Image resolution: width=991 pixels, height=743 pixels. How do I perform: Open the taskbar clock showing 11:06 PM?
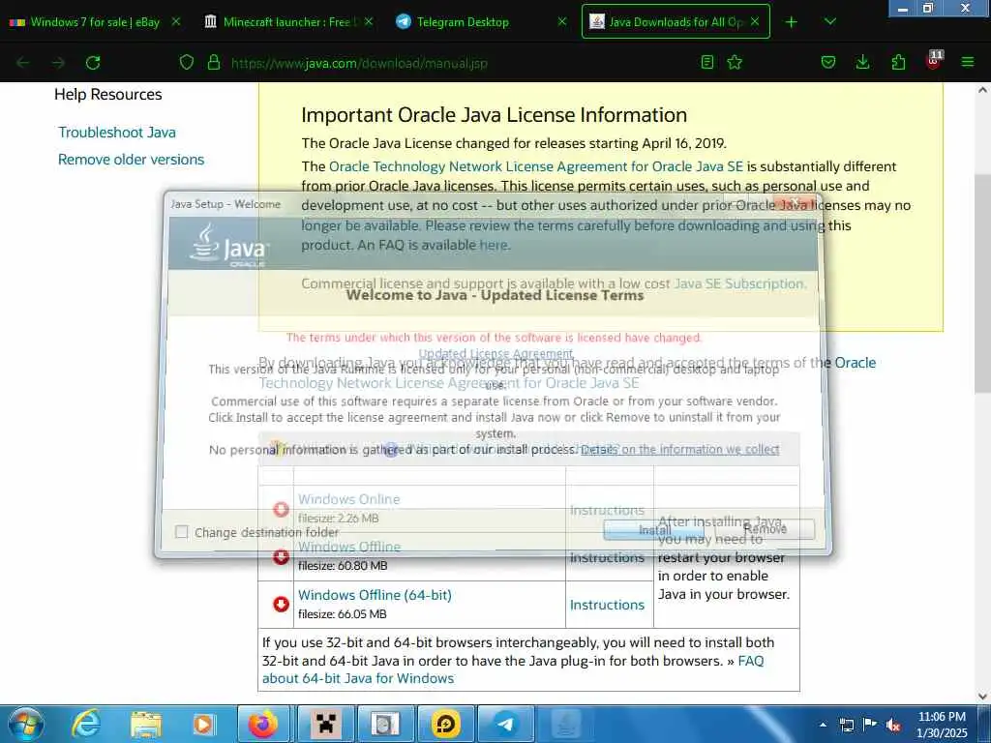(942, 725)
